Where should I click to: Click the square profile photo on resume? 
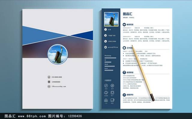click(x=111, y=19)
